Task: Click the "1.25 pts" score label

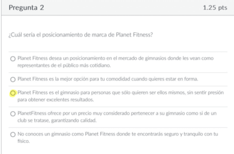Action: tap(215, 7)
